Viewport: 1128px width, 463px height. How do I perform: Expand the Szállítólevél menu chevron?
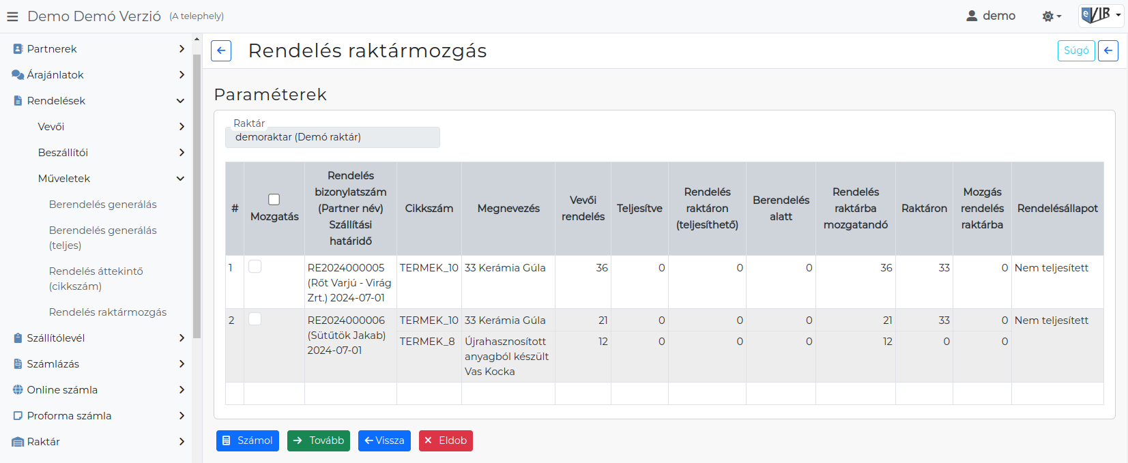[x=181, y=338]
